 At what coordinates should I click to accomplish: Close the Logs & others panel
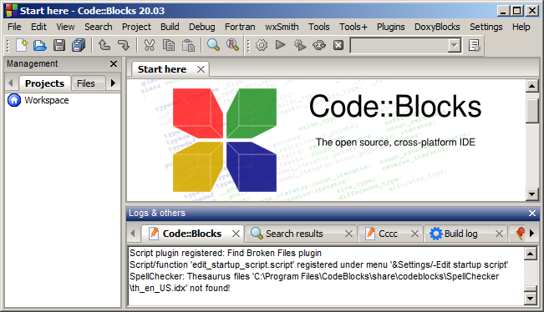pos(532,213)
